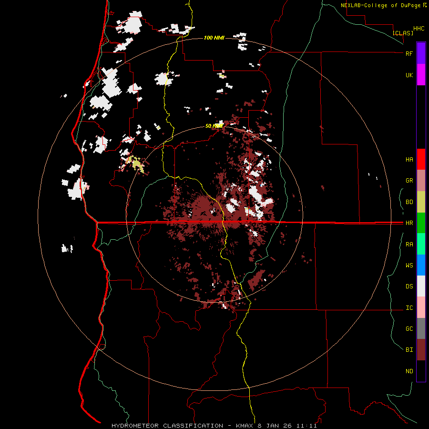The height and width of the screenshot is (429, 429).
Task: Click the UK legend label
Action: (409, 75)
